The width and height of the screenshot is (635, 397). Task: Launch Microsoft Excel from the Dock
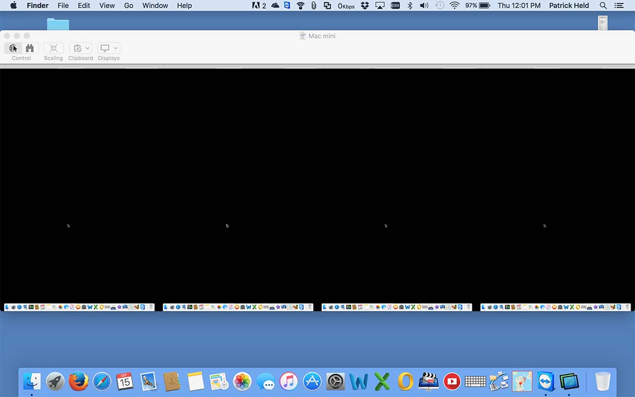pos(382,381)
